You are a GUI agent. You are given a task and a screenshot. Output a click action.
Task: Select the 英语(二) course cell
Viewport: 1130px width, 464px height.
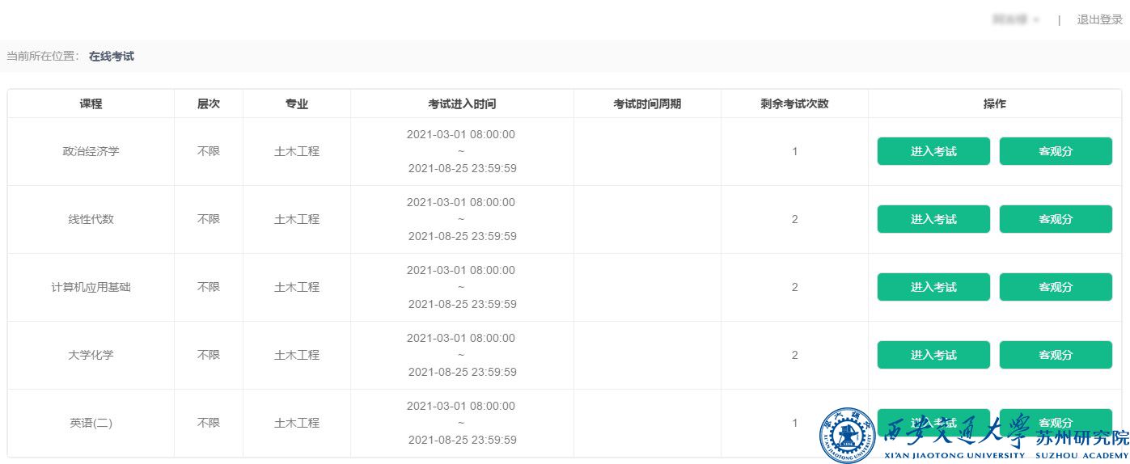[x=91, y=423]
